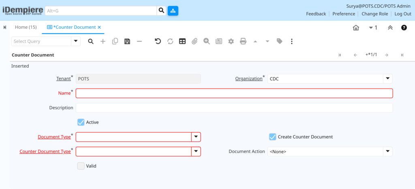This screenshot has width=415, height=189.
Task: Click the New Record plus icon
Action: 103,42
